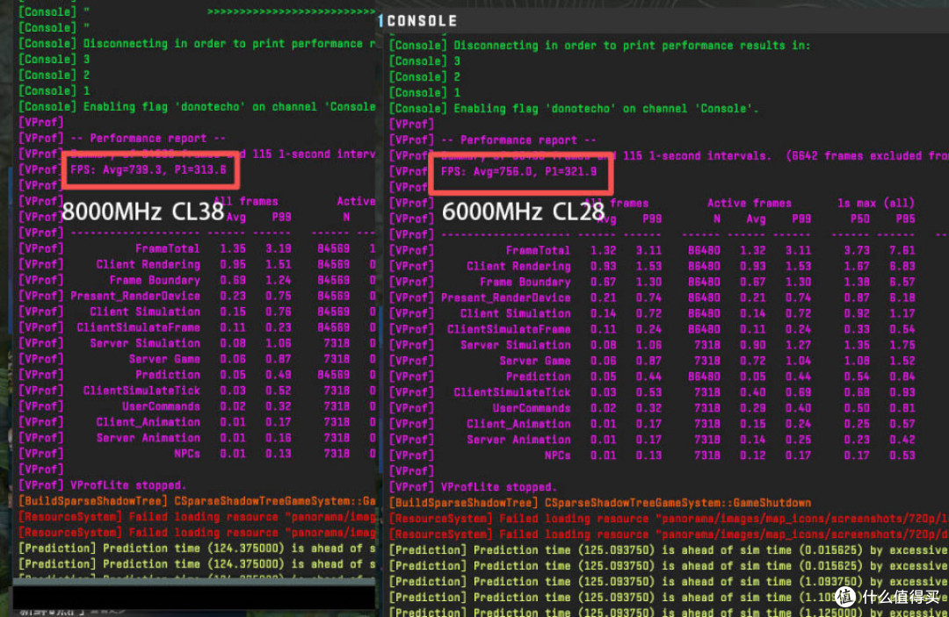Click first ResourceSystem 'Failed loading resource' line, right console
Image resolution: width=949 pixels, height=617 pixels.
pyautogui.click(x=669, y=519)
